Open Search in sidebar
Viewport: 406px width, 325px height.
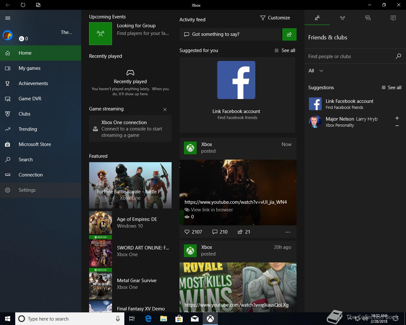pyautogui.click(x=41, y=160)
